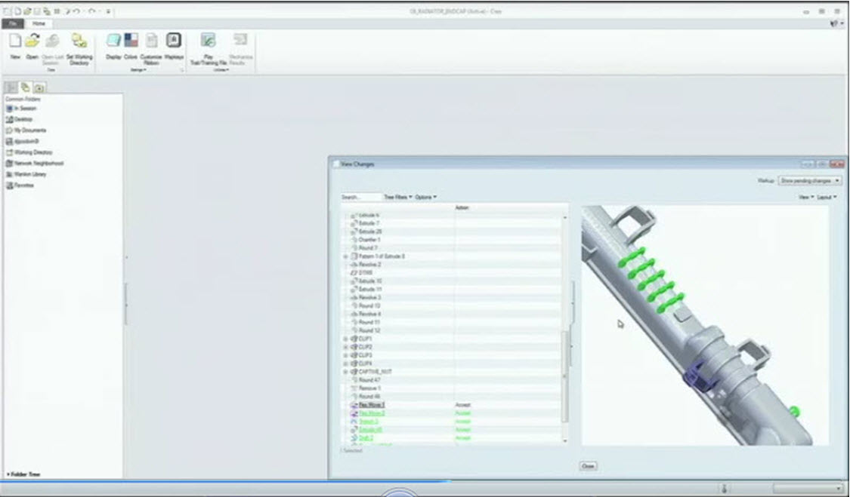Click the redo arrow in quick access toolbar
This screenshot has width=850, height=497.
[91, 11]
